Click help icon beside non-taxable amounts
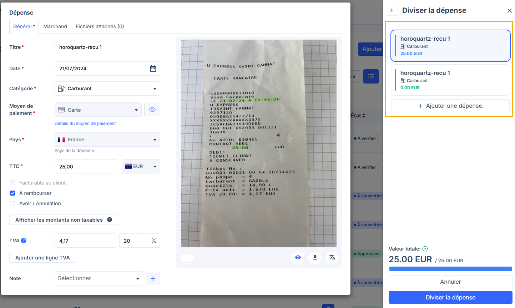The width and height of the screenshot is (515, 308). (x=110, y=219)
